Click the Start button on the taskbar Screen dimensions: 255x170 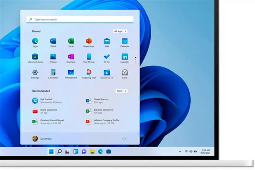pyautogui.click(x=51, y=152)
